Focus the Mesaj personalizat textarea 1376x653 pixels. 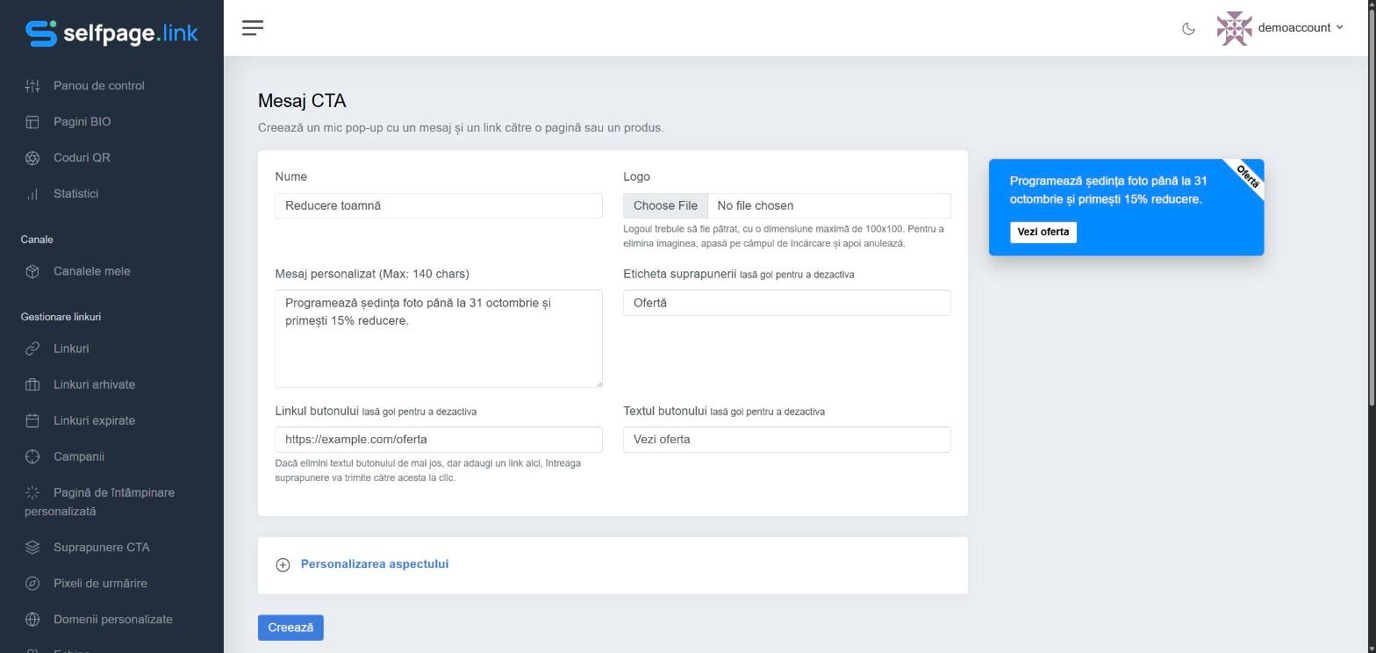click(x=439, y=339)
